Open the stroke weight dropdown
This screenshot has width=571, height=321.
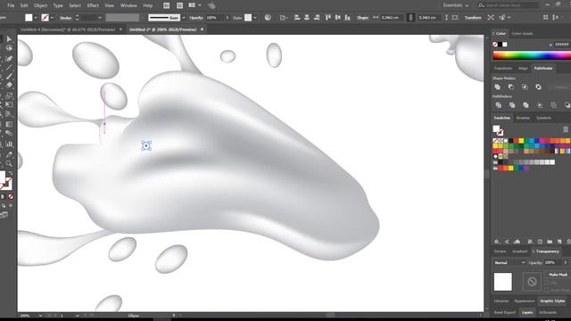[100, 18]
